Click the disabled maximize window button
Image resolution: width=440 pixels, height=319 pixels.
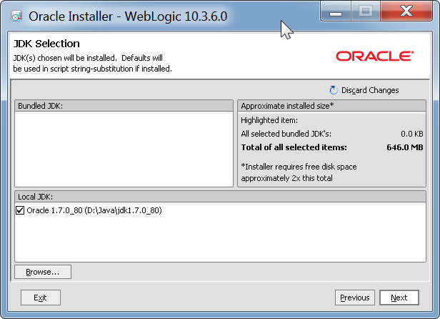coord(366,11)
